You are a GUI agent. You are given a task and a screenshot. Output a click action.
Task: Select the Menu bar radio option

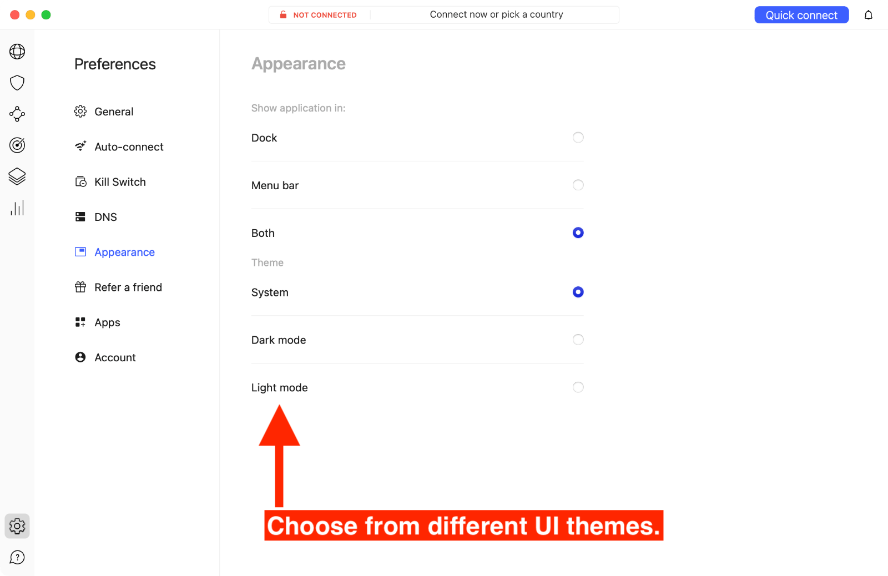[x=578, y=185]
